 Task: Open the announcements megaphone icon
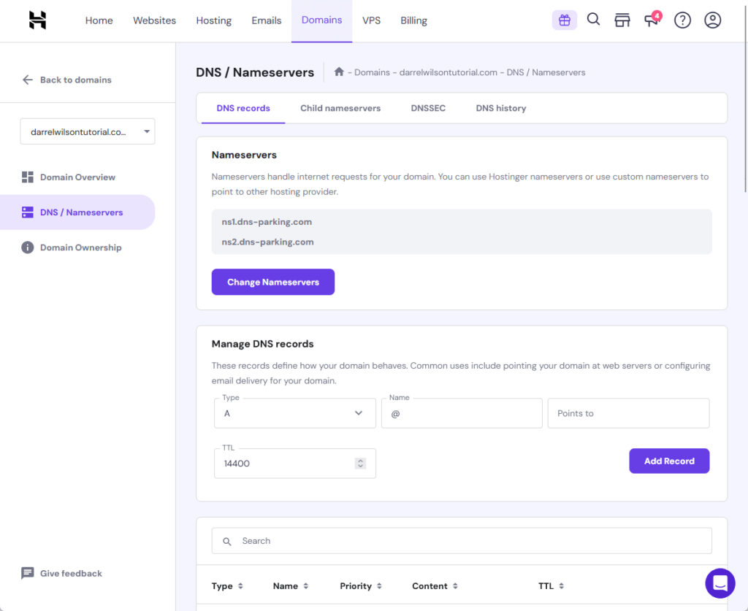point(652,20)
